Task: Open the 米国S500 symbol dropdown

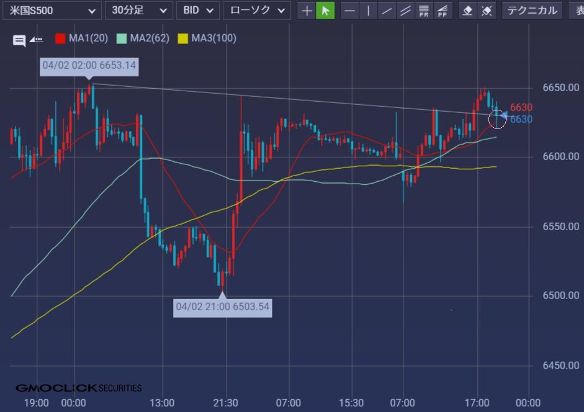Action: point(52,11)
